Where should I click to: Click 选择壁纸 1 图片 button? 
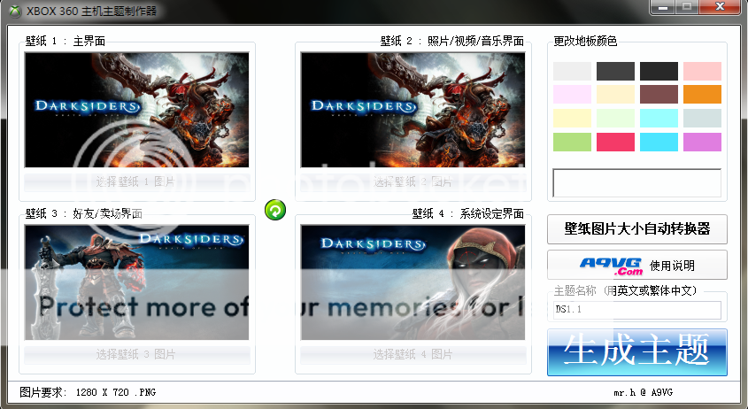pos(135,182)
